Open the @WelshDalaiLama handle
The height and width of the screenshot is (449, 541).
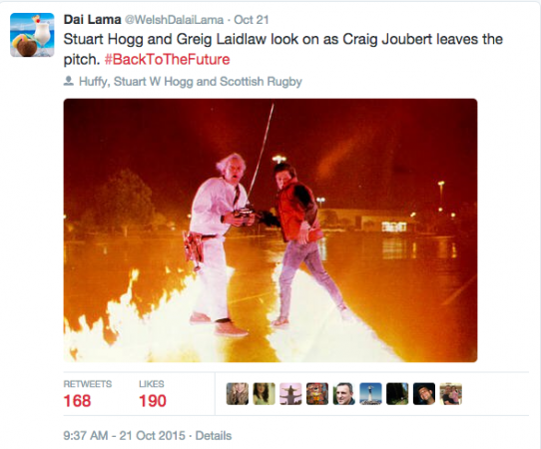pyautogui.click(x=174, y=20)
